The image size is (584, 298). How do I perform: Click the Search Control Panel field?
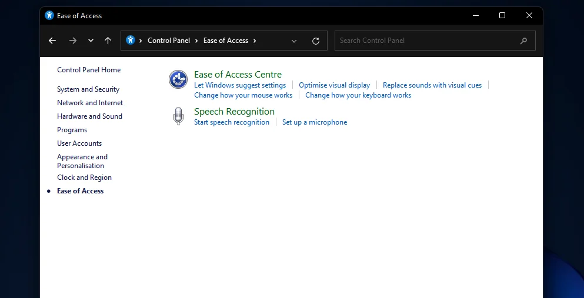(x=435, y=41)
